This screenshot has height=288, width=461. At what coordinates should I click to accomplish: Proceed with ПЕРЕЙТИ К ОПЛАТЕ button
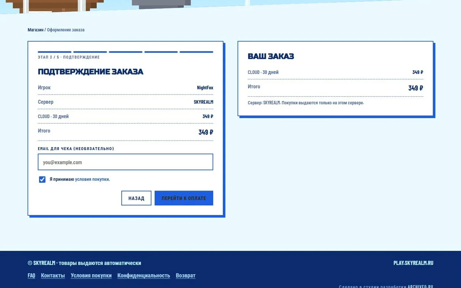pyautogui.click(x=184, y=198)
